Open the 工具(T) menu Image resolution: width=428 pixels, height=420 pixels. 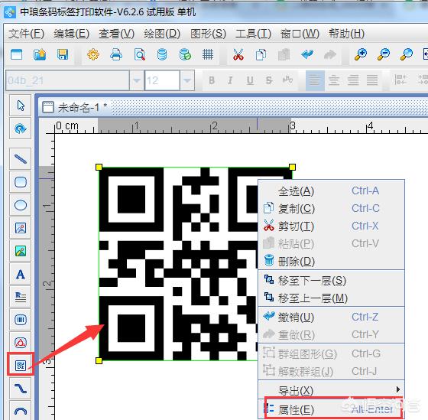coord(253,34)
